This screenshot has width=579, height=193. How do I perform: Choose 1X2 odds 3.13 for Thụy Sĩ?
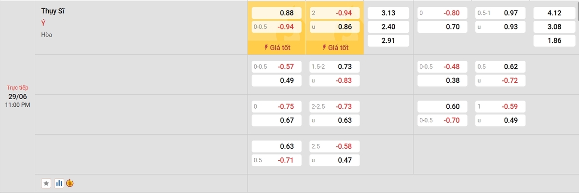388,13
